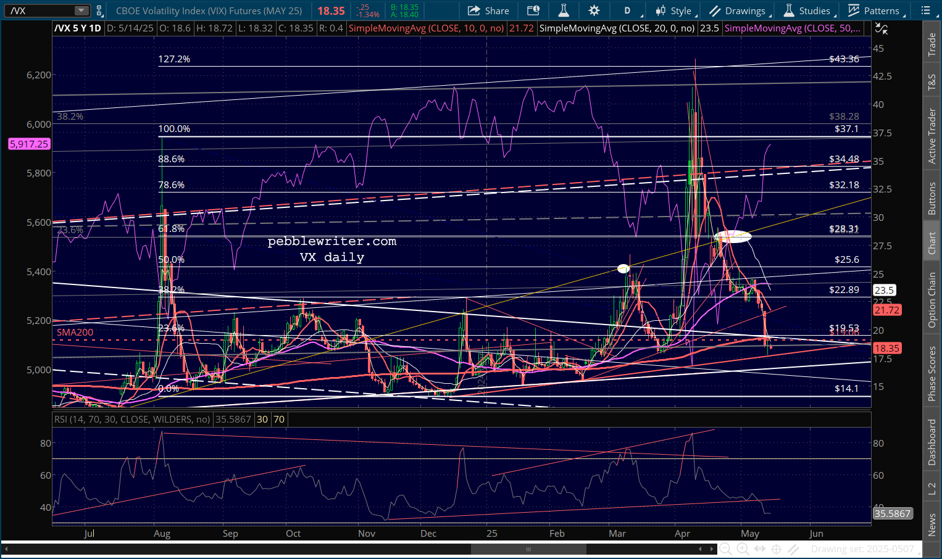Open chart settings gear icon
The height and width of the screenshot is (559, 942).
click(594, 10)
